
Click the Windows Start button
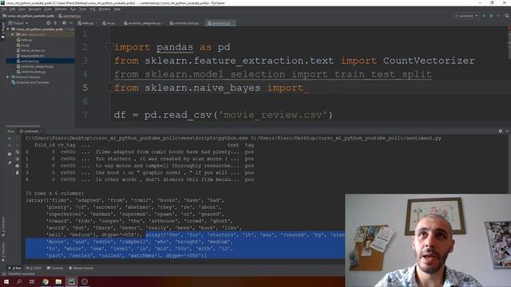(x=6, y=281)
